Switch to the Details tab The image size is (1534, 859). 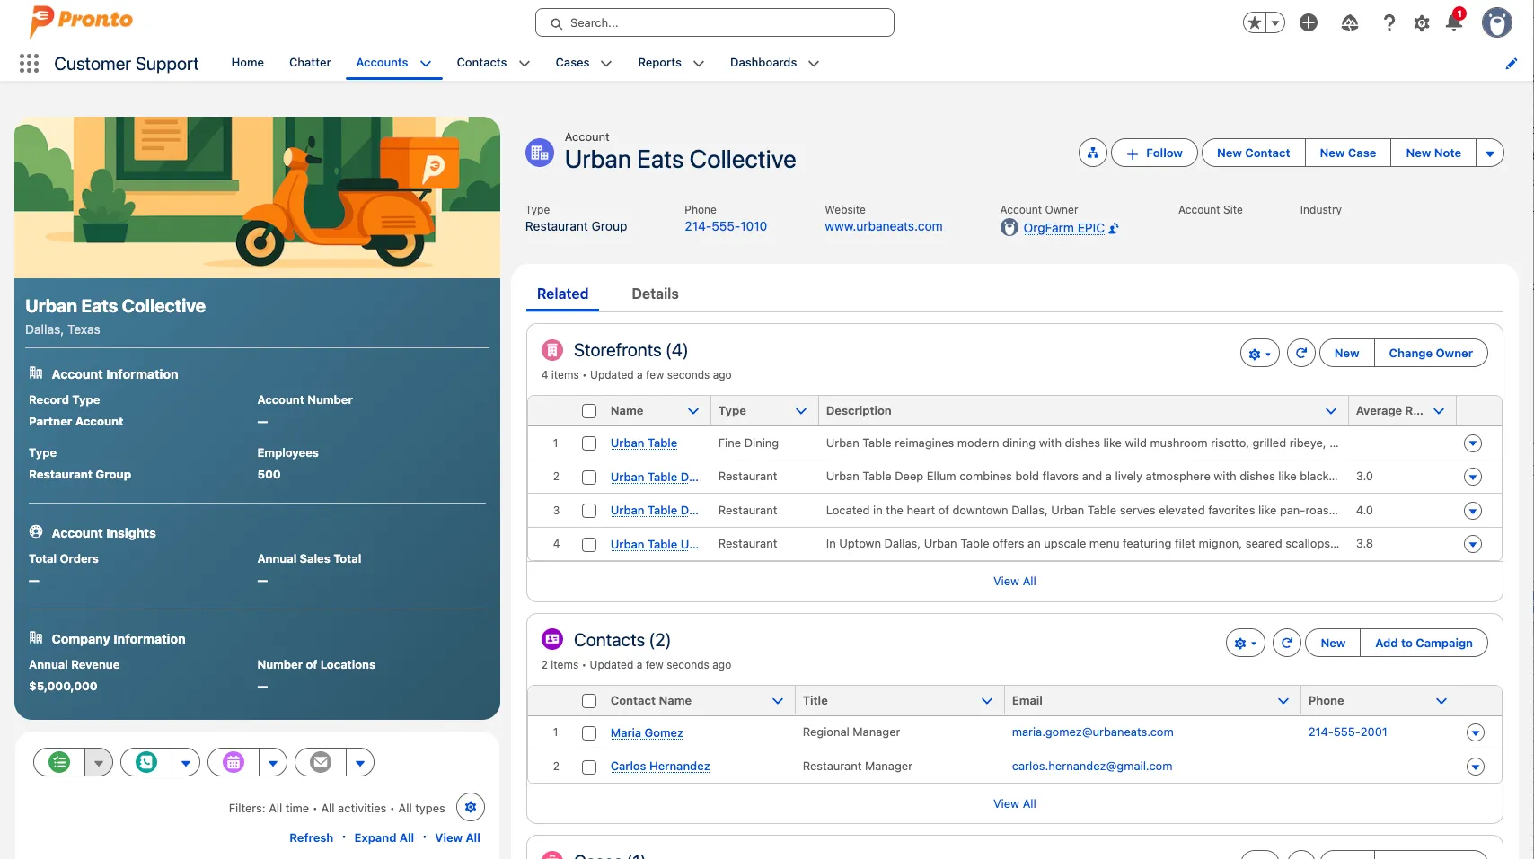pos(655,294)
